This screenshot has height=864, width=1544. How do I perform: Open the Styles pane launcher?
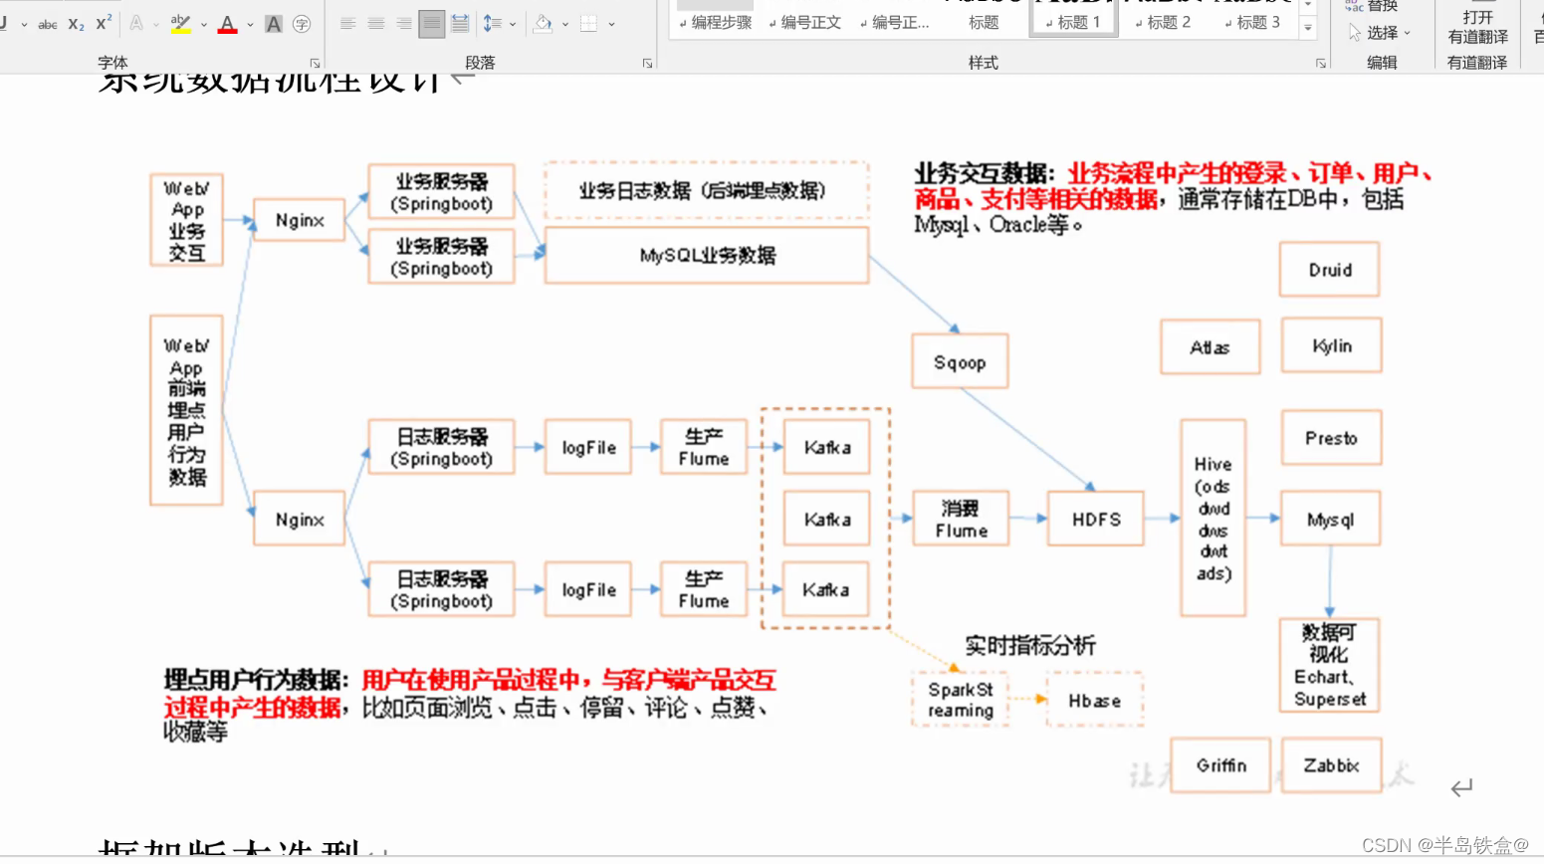point(1321,63)
